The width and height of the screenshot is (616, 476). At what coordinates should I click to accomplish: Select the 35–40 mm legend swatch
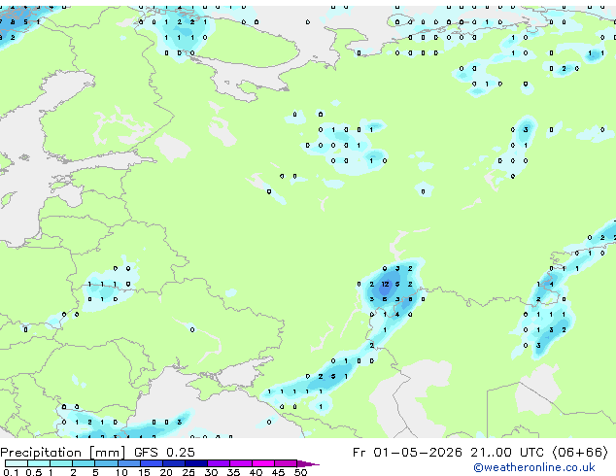point(240,463)
